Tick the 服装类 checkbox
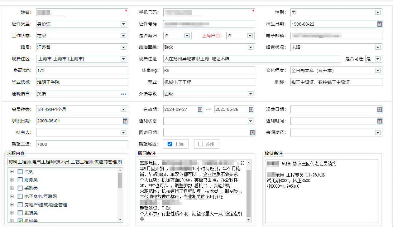The height and width of the screenshot is (227, 393). pyautogui.click(x=20, y=213)
